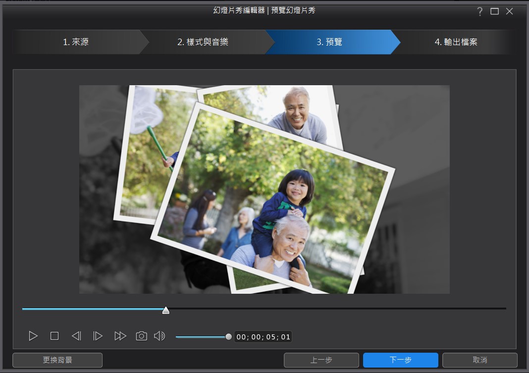Step back to the previous frame
Viewport: 529px width, 373px height.
click(76, 336)
